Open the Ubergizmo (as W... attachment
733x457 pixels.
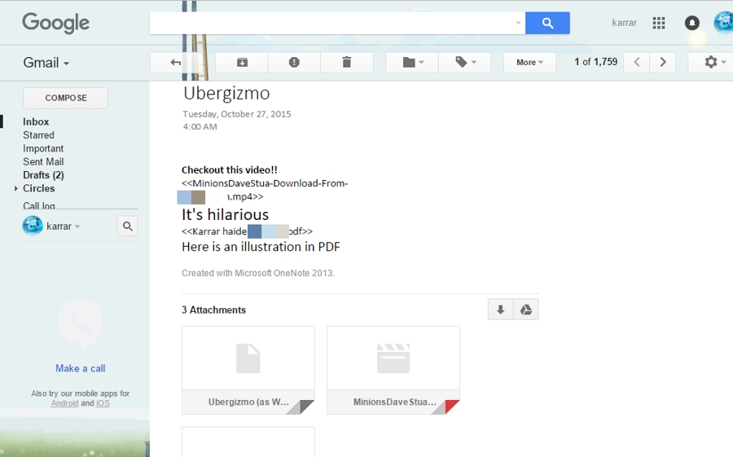pos(248,370)
